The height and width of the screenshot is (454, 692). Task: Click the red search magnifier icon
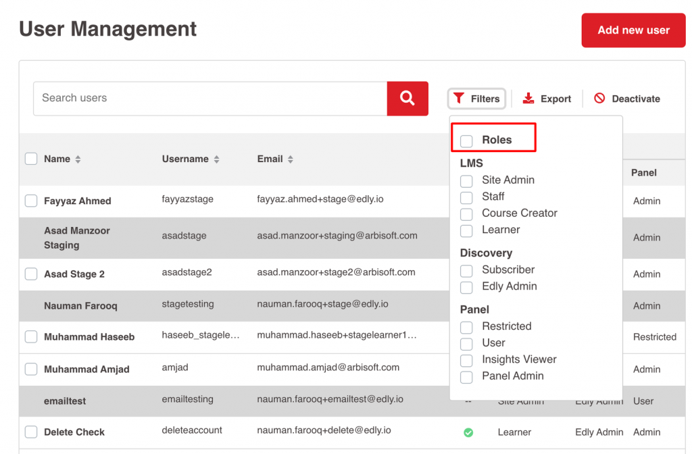tap(407, 98)
